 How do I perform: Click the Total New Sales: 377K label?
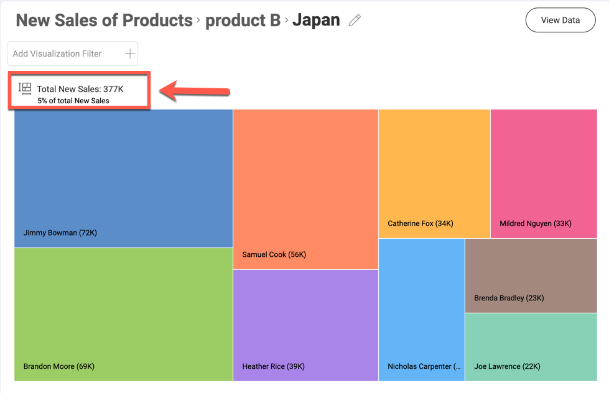click(80, 89)
